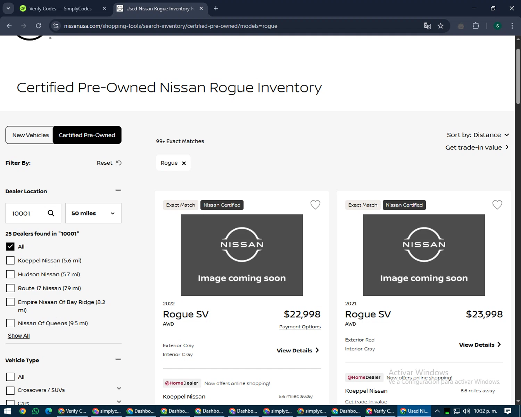The height and width of the screenshot is (417, 521).
Task: Check the Koeppel Nissan (5.6 mi) dealer
Action: coord(10,260)
